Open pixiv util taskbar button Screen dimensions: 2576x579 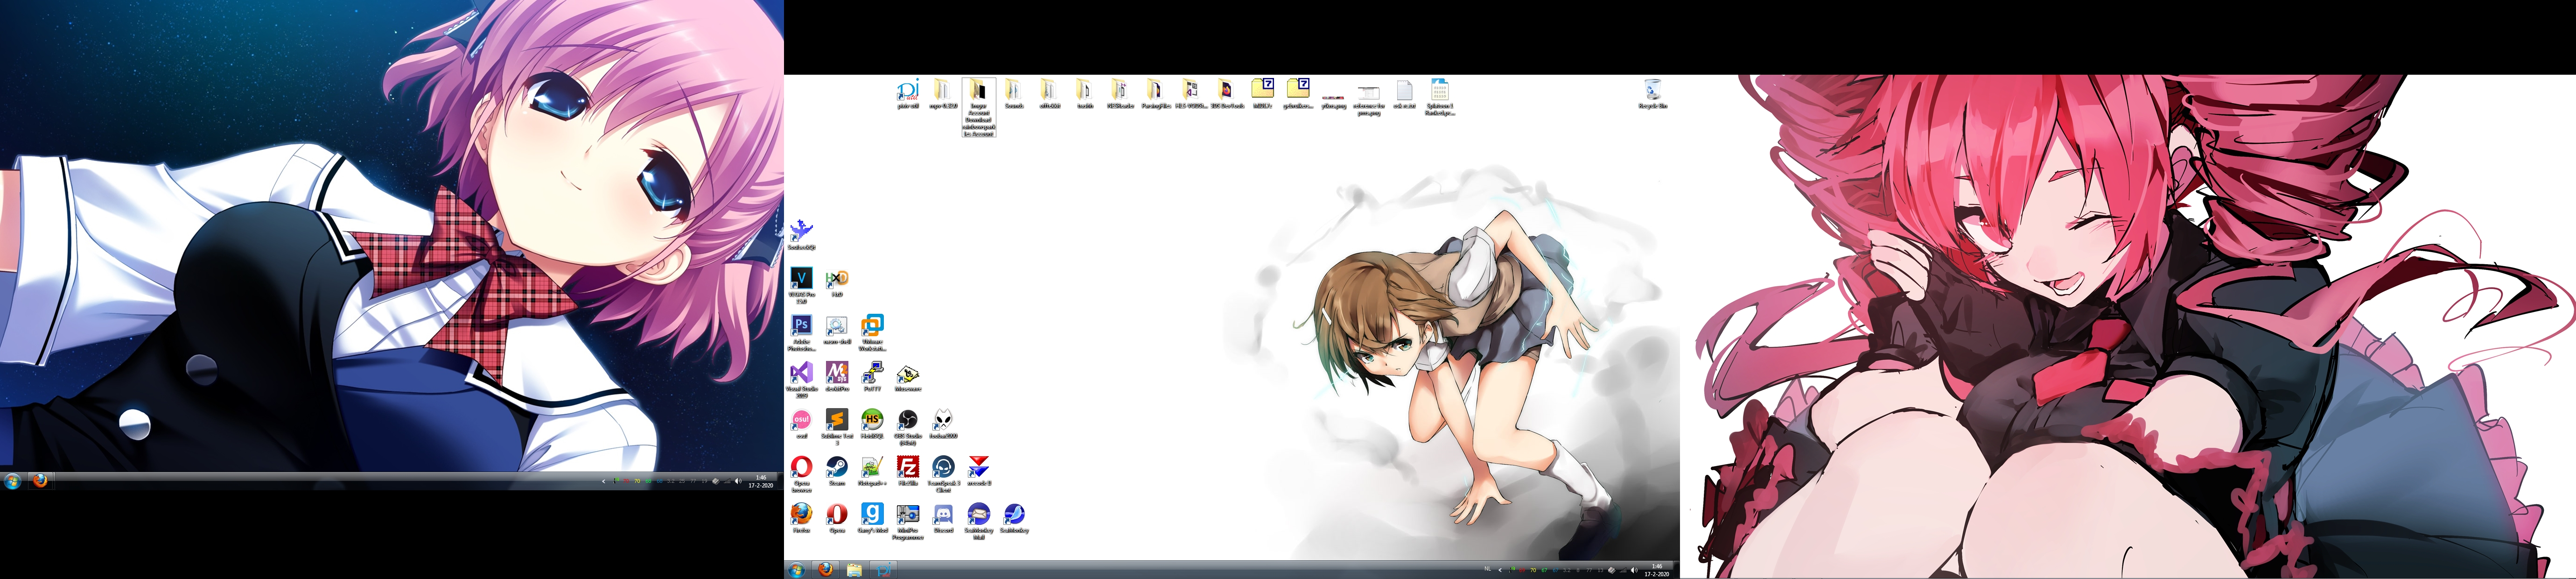[x=883, y=569]
